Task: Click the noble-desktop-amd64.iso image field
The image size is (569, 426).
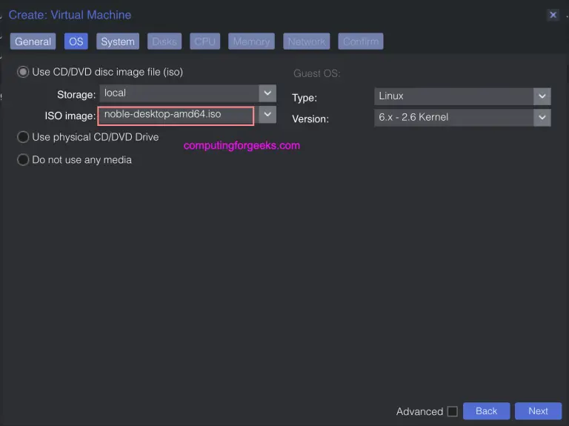Action: [176, 115]
